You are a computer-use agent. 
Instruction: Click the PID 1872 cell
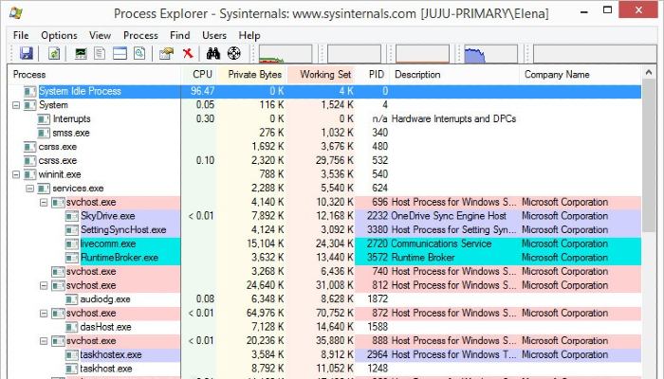point(378,299)
